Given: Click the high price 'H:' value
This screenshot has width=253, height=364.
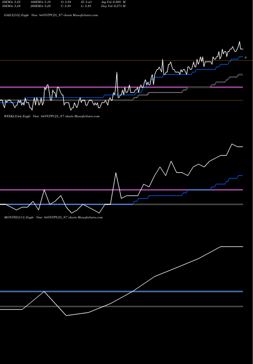Looking at the screenshot, I should point(87,2).
